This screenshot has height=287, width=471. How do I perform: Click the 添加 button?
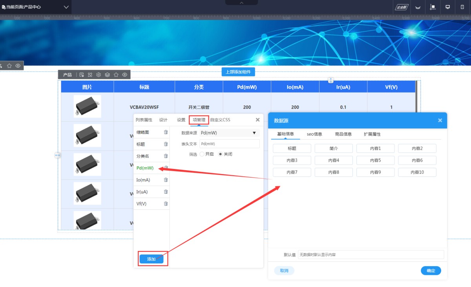click(152, 259)
